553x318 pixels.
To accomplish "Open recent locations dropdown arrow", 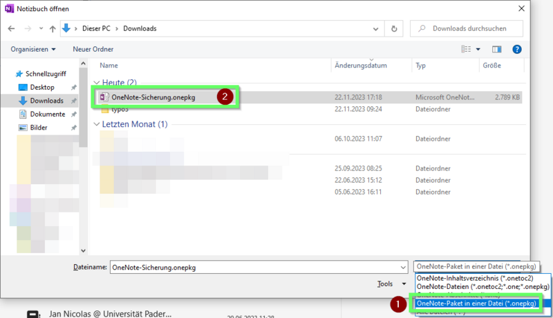I will (41, 28).
